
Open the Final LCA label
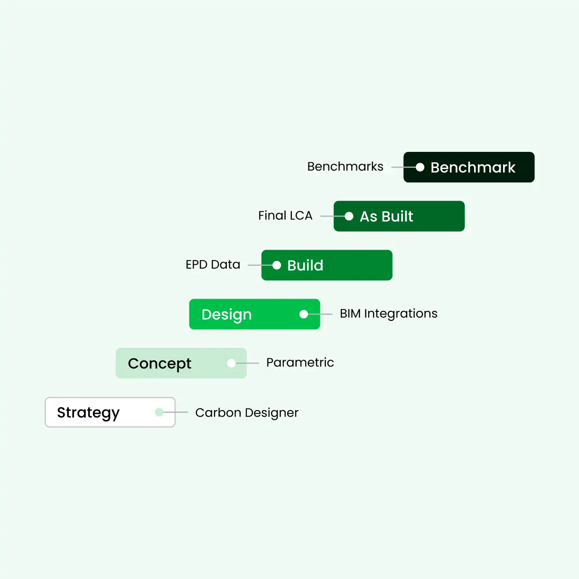[x=285, y=215]
